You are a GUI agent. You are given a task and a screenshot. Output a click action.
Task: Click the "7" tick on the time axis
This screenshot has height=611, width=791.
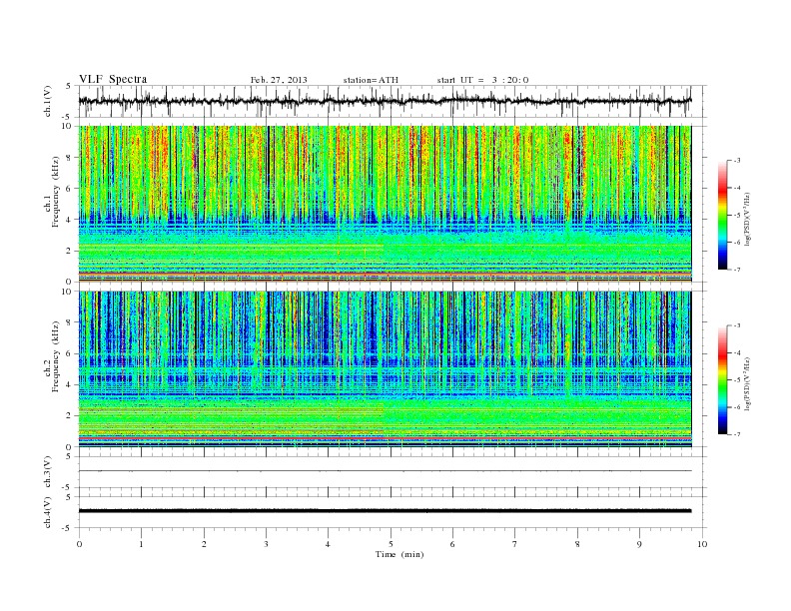click(515, 544)
